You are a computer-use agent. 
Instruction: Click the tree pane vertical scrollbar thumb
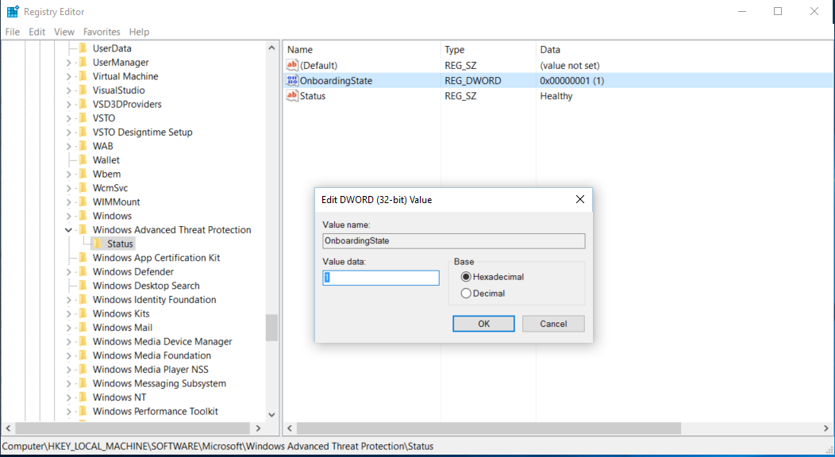pos(271,327)
